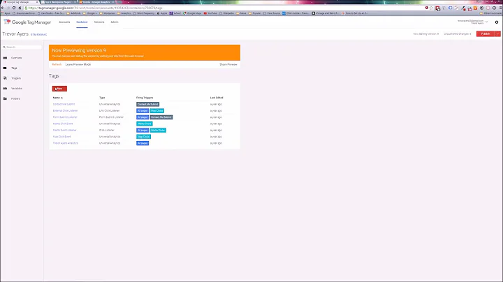This screenshot has height=282, width=503.
Task: Open the Trevor Ayers Analytics tag
Action: (x=66, y=143)
